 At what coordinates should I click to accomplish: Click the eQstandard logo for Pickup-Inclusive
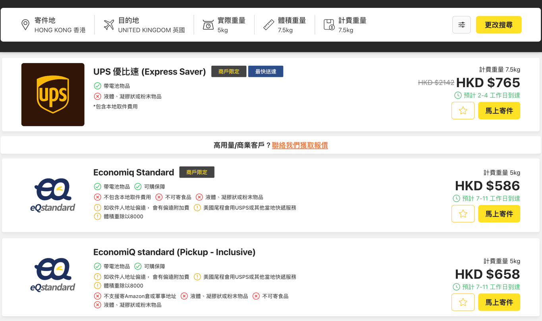(x=53, y=275)
